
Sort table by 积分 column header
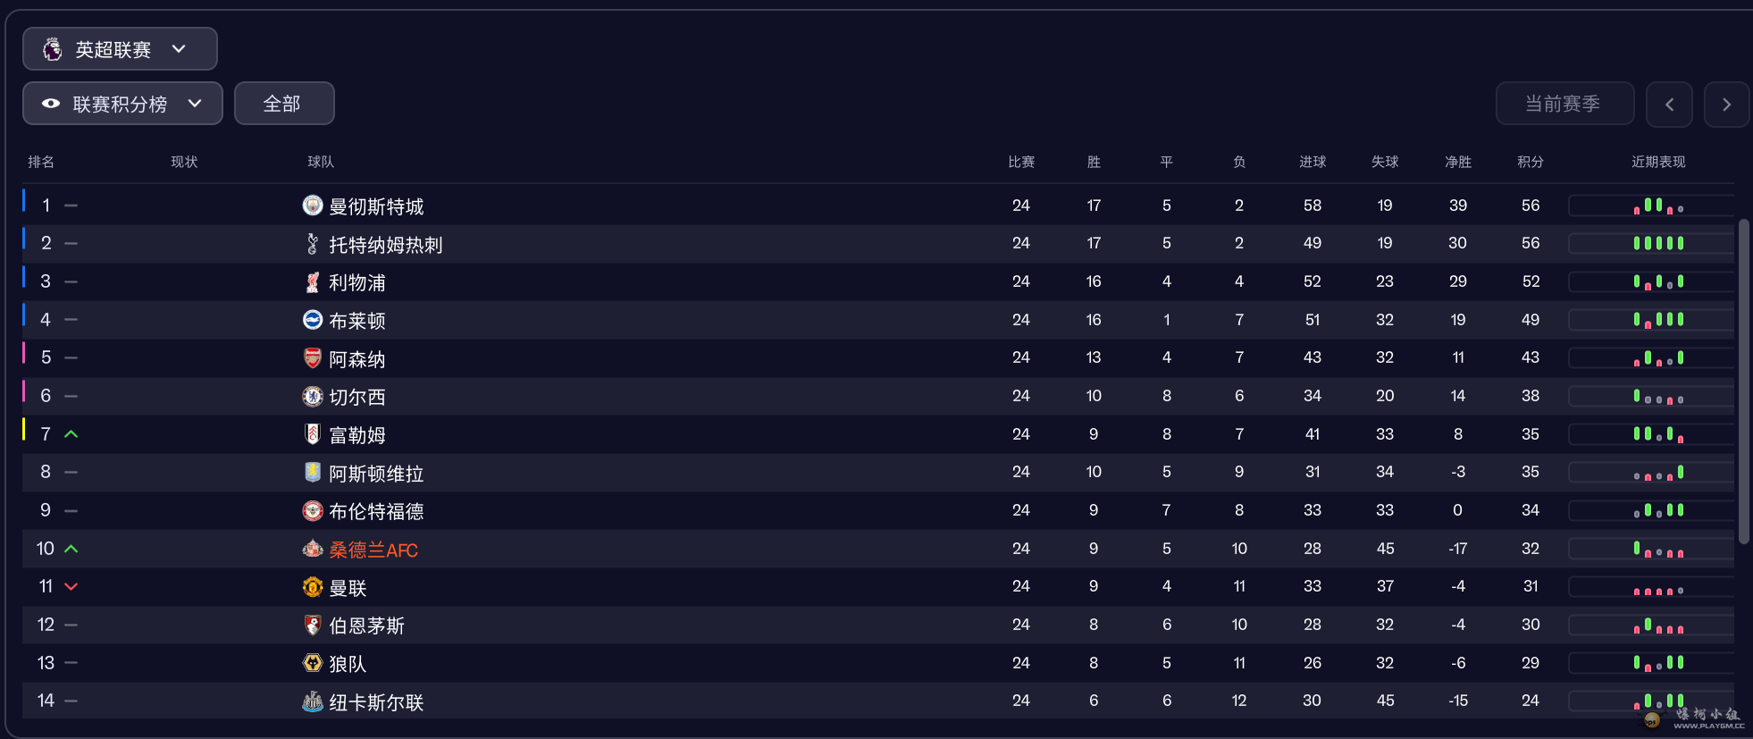point(1530,162)
